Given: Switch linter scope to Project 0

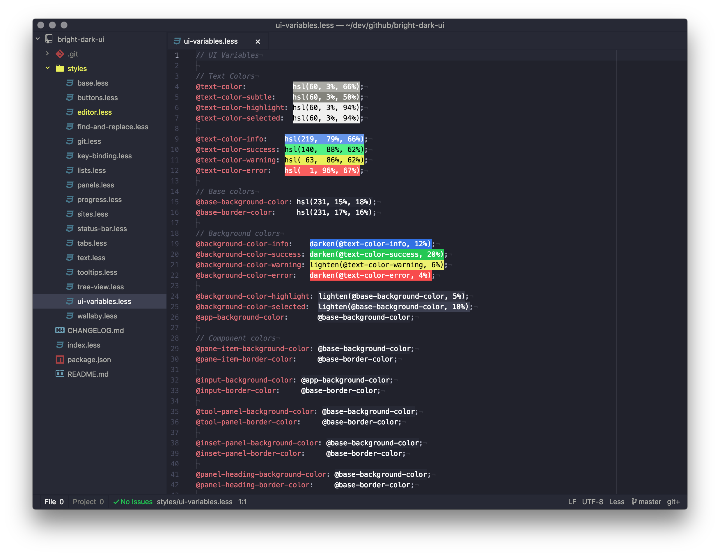Looking at the screenshot, I should (88, 502).
